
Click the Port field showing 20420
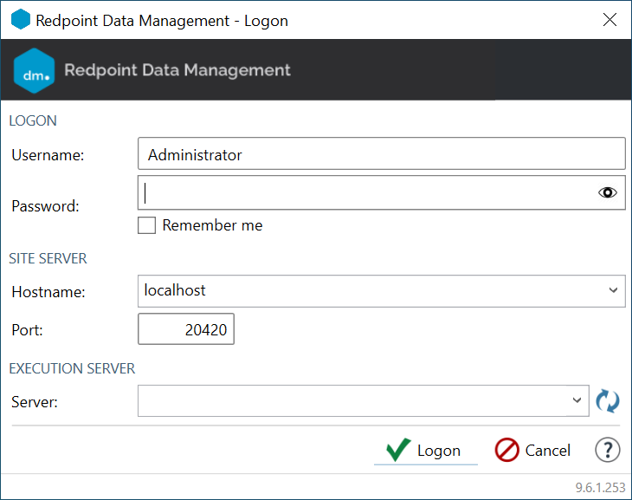coord(186,329)
